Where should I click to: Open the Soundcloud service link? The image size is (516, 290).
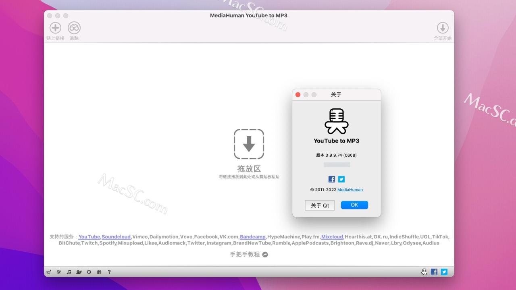tap(116, 237)
